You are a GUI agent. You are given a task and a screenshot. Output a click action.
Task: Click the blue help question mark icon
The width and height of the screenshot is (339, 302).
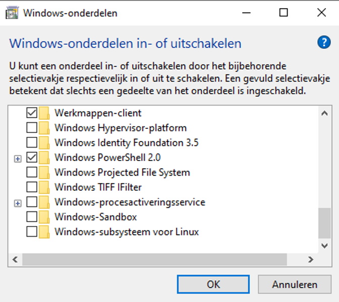coord(323,42)
